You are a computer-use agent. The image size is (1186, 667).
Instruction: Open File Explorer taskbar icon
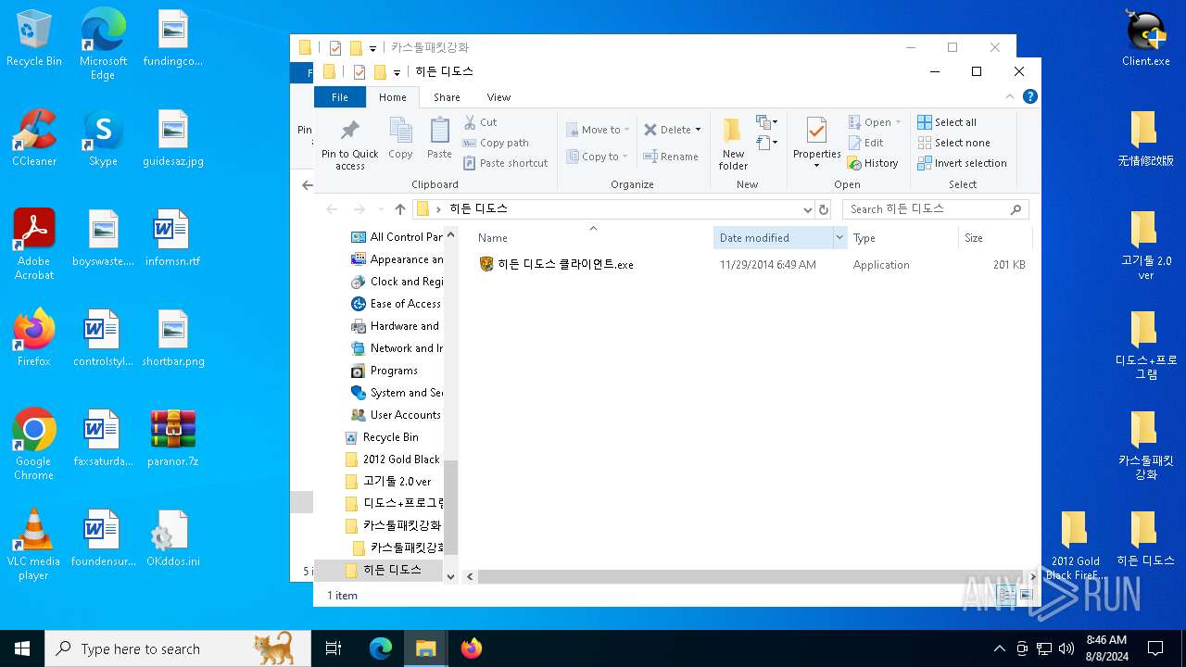tap(425, 648)
